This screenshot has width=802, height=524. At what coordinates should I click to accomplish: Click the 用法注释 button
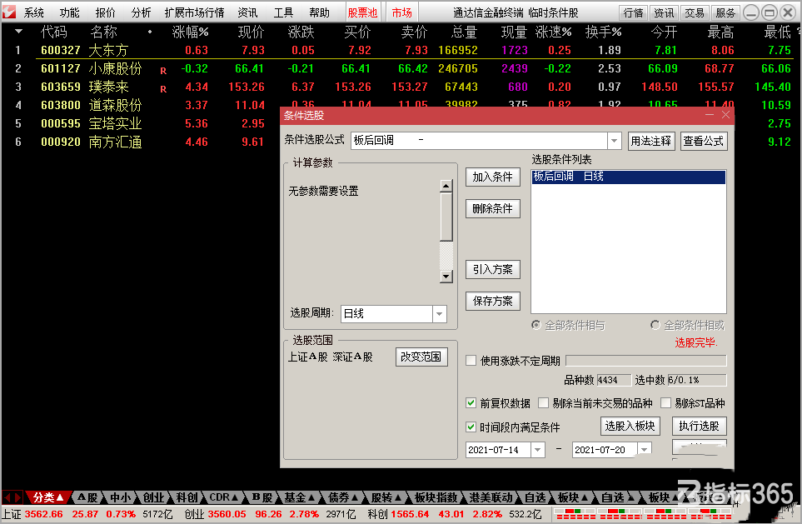tap(651, 141)
